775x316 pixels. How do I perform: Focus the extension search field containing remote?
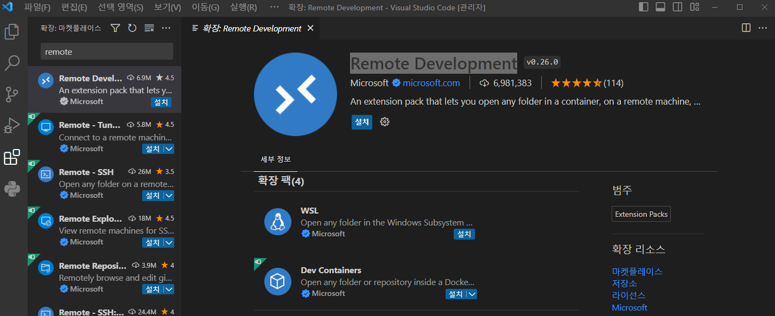coord(107,51)
